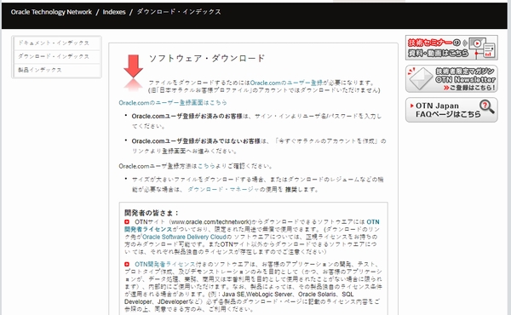Go to Indexes breadcrumb
This screenshot has height=315, width=511.
tap(114, 12)
